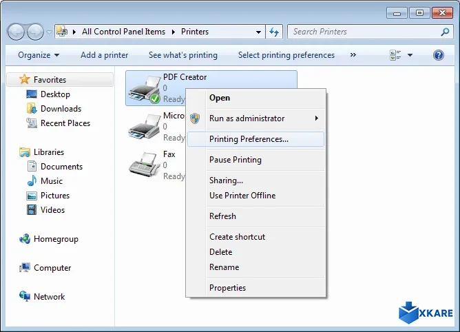Image resolution: width=460 pixels, height=332 pixels.
Task: Select Homegroup in the sidebar
Action: coord(56,239)
